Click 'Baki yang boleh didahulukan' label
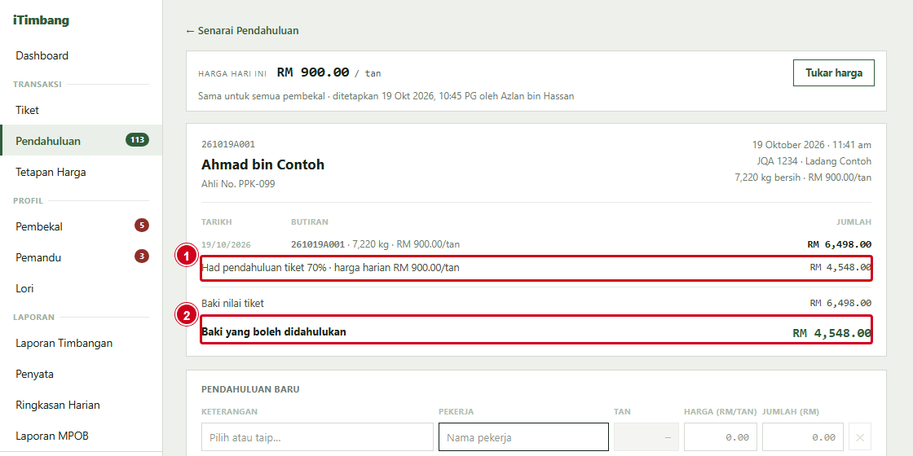Image resolution: width=913 pixels, height=456 pixels. [274, 332]
